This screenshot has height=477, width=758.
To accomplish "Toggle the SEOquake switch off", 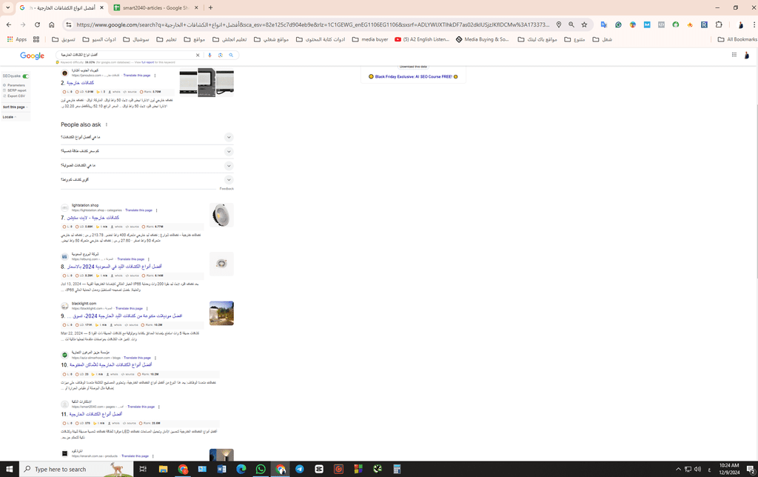I will point(26,76).
